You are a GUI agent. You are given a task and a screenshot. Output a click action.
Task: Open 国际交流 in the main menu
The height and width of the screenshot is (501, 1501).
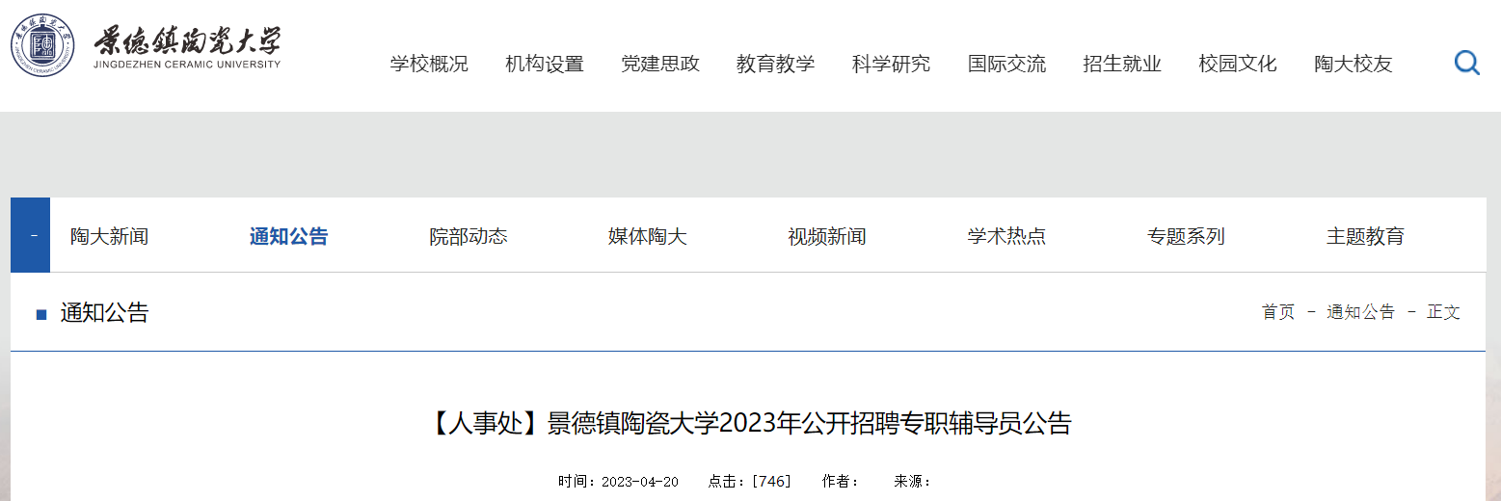[1007, 64]
